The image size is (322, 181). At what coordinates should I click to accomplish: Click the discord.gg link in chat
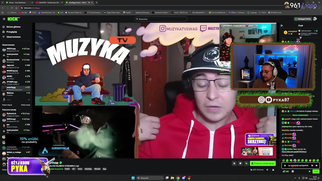click(294, 152)
